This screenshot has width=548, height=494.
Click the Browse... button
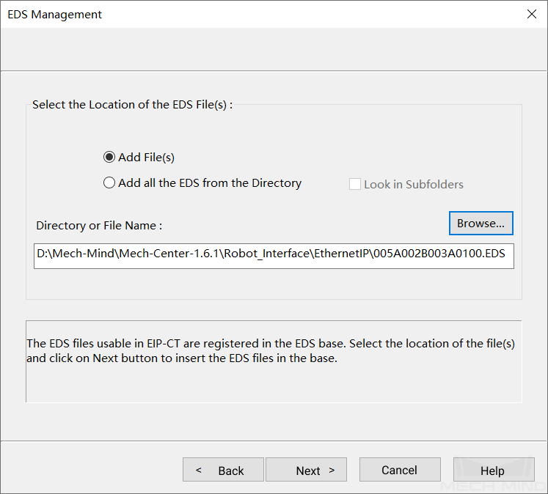[481, 223]
